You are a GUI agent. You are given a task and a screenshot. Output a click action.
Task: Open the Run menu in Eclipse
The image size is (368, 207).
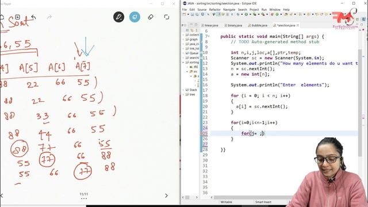264,10
